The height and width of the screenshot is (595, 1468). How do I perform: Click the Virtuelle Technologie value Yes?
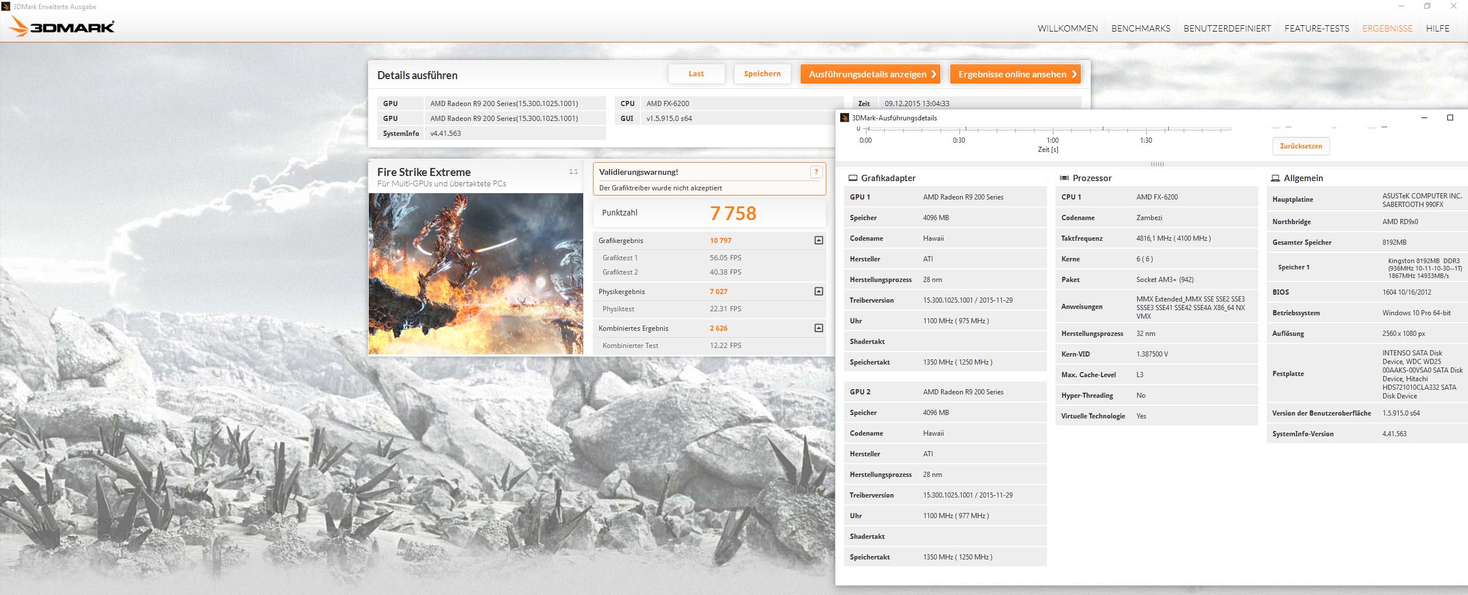pyautogui.click(x=1141, y=416)
